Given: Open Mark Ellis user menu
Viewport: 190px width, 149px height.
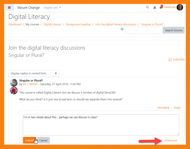Looking at the screenshot, I should (x=170, y=7).
